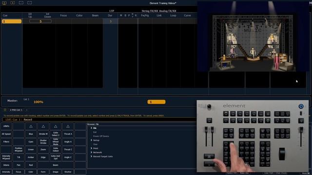The height and width of the screenshot is (175, 312).
Task: Expand the Print node in Browser
Action: pos(91,148)
